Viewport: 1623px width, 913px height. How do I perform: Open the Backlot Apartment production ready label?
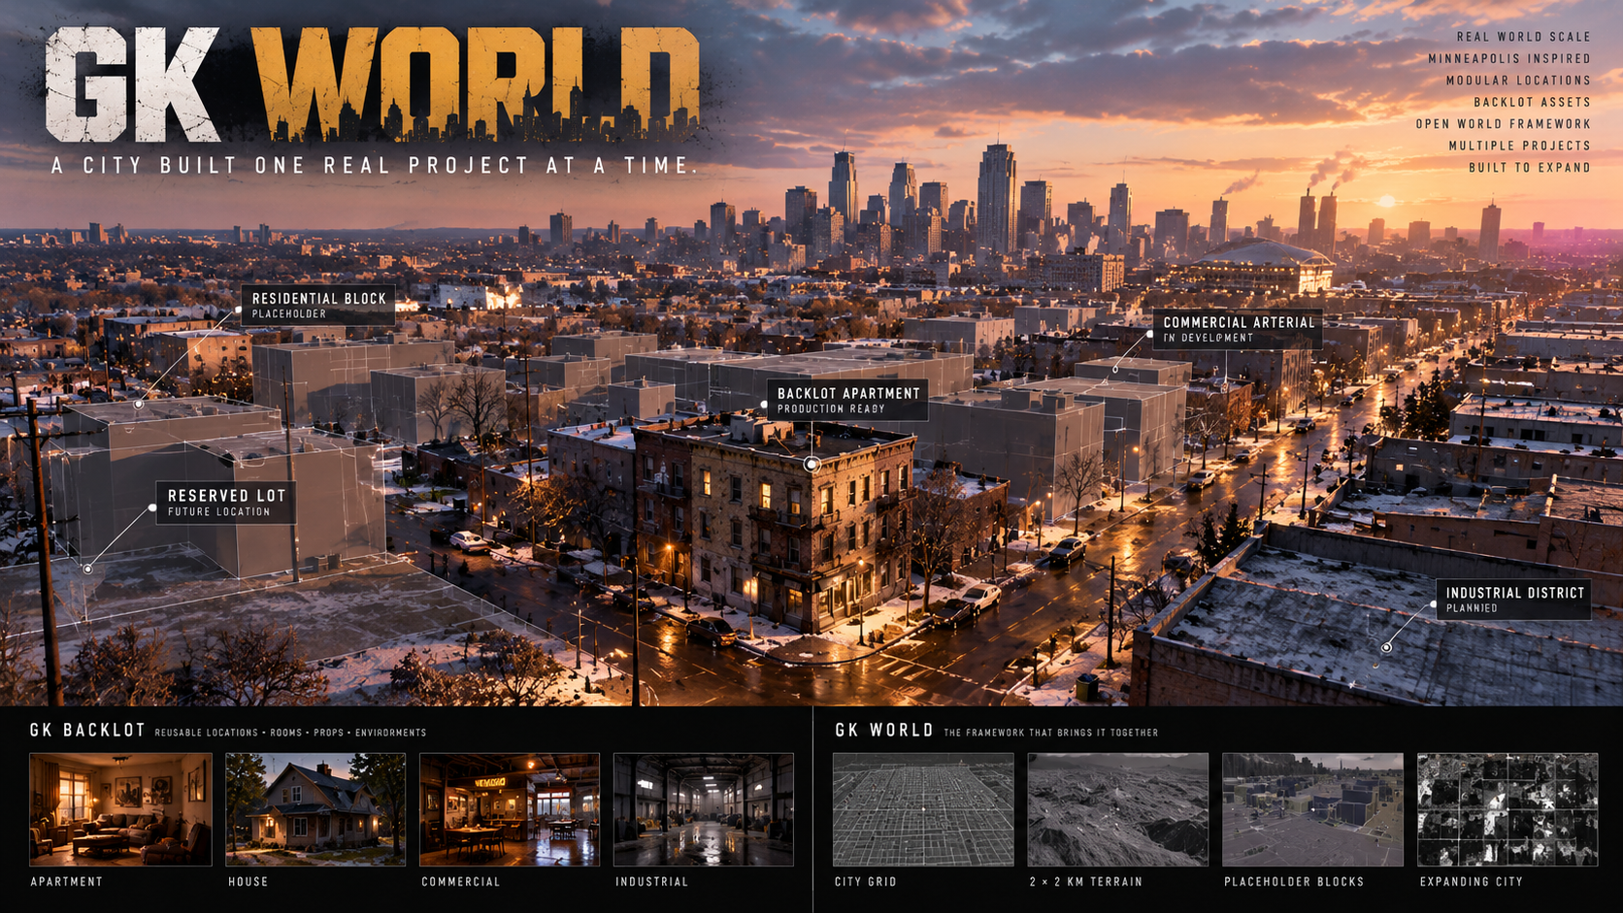[847, 400]
